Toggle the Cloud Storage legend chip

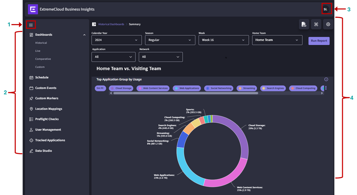pos(121,88)
